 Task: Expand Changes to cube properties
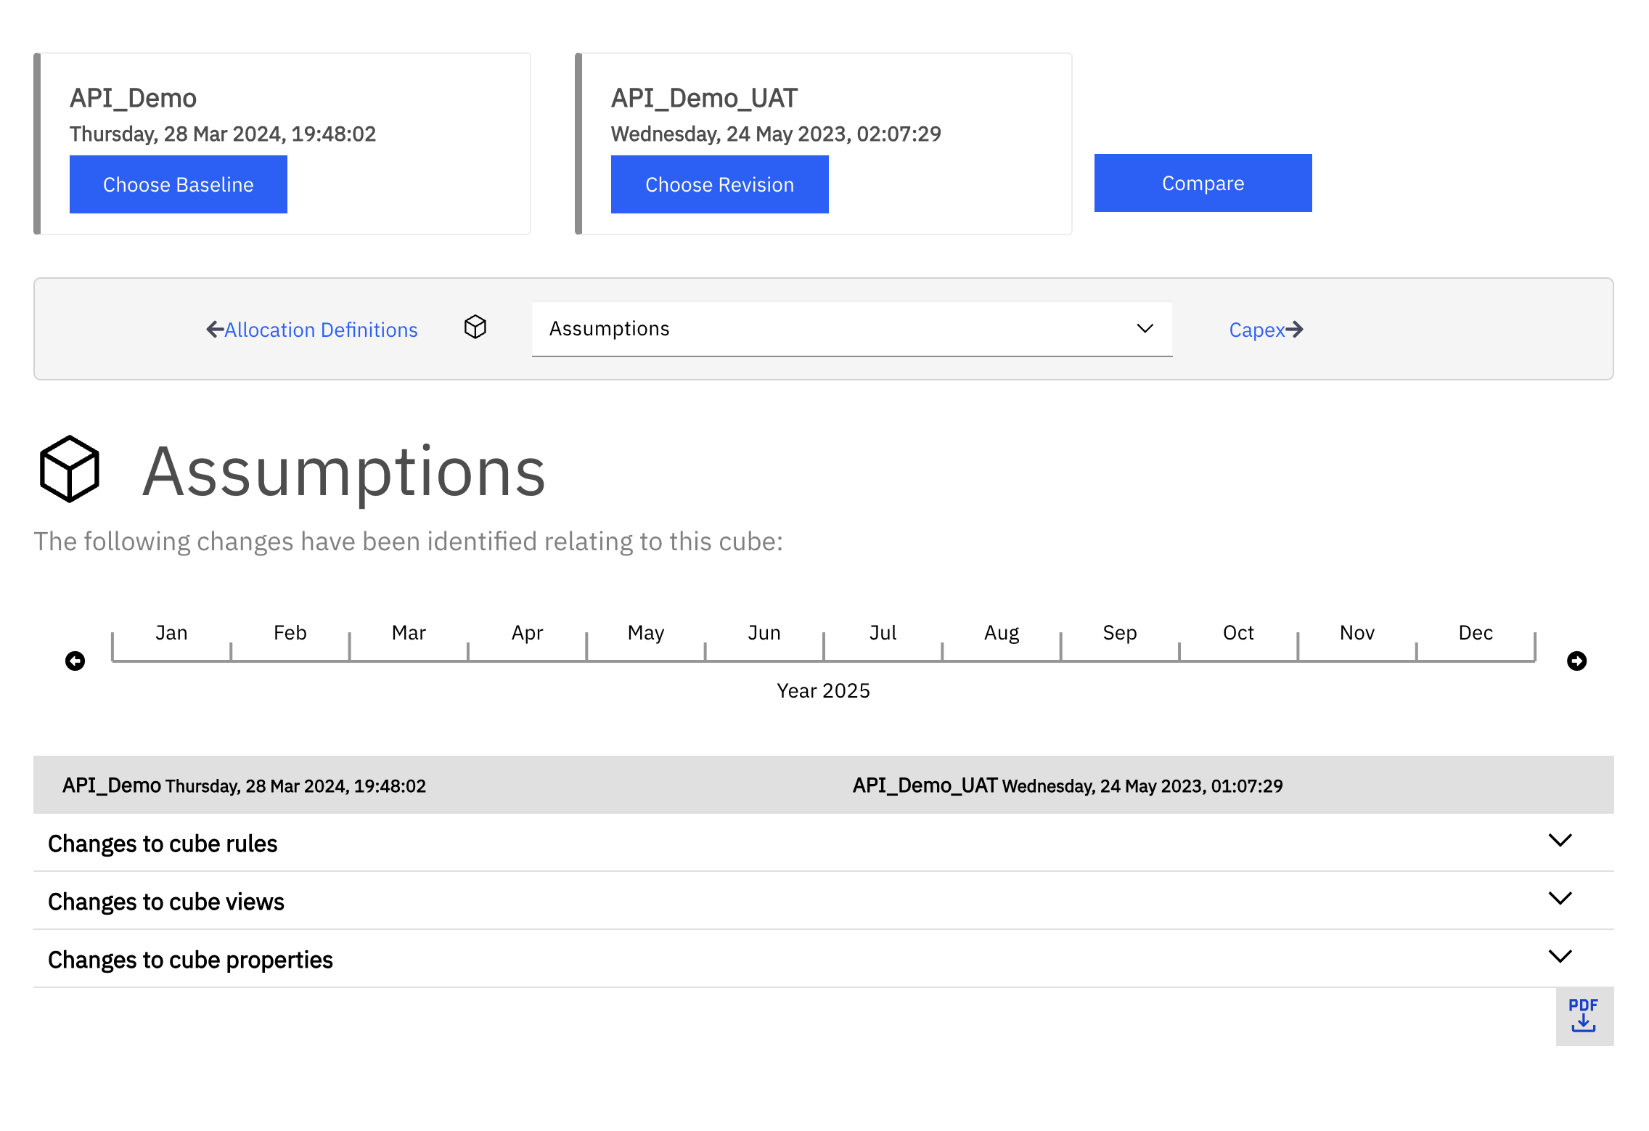pos(824,959)
